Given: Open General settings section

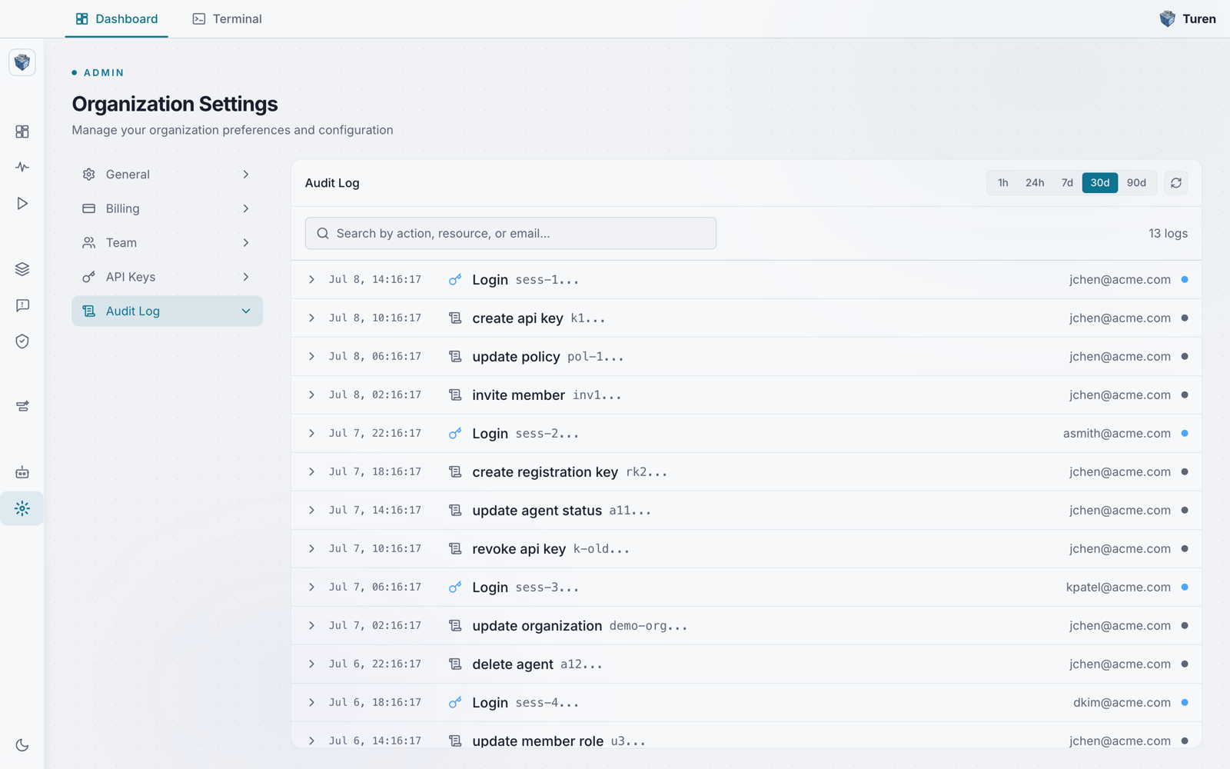Looking at the screenshot, I should pos(167,175).
